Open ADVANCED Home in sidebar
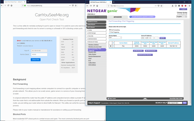This screenshot has width=194, height=121. [x=96, y=22]
